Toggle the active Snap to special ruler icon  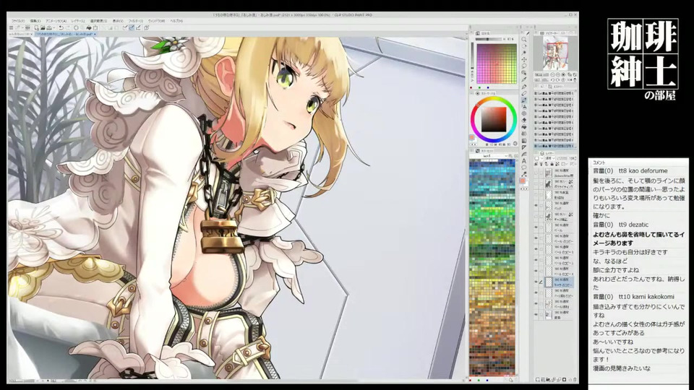coord(132,27)
